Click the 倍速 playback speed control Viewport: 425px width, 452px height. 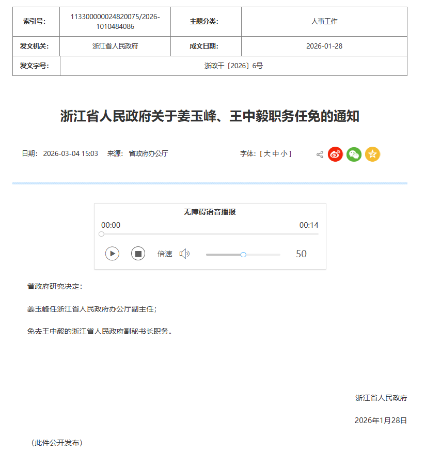tap(164, 254)
